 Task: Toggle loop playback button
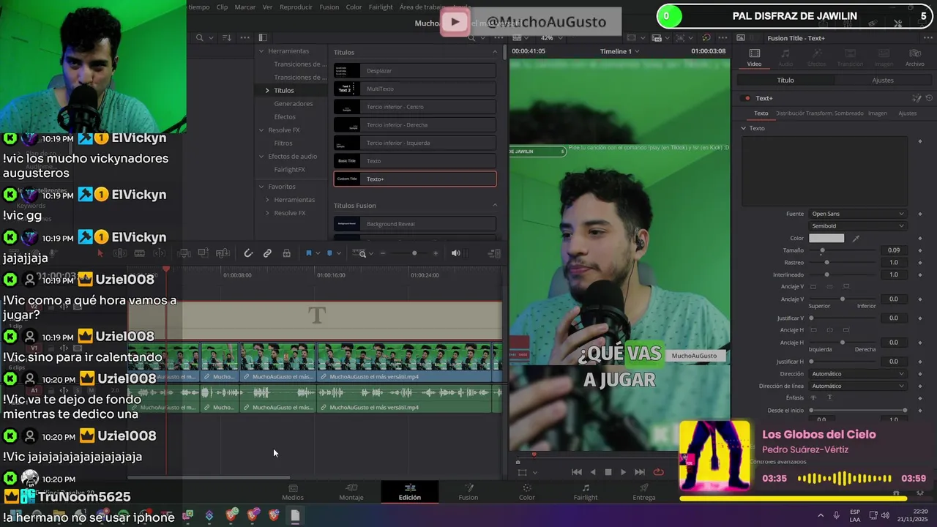click(x=658, y=472)
